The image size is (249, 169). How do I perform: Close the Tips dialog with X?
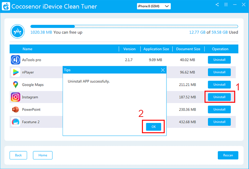[x=163, y=70]
